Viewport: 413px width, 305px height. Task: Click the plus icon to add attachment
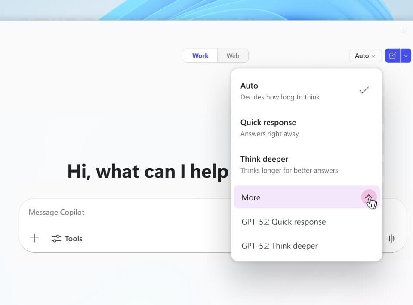click(34, 238)
